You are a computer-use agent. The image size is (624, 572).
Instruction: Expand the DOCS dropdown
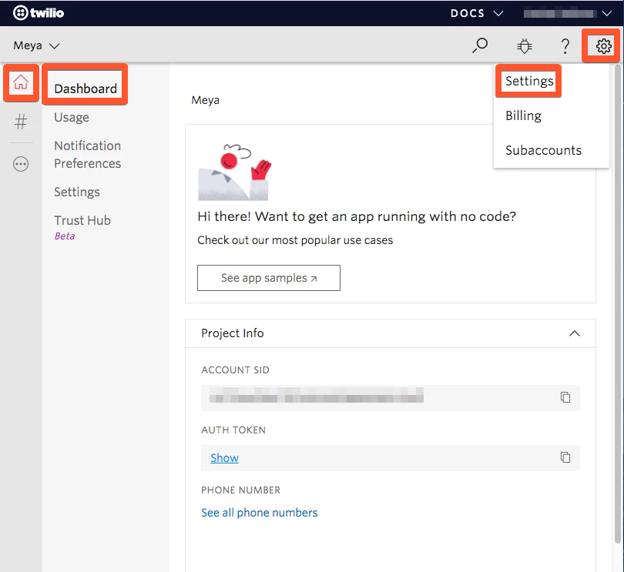(477, 13)
